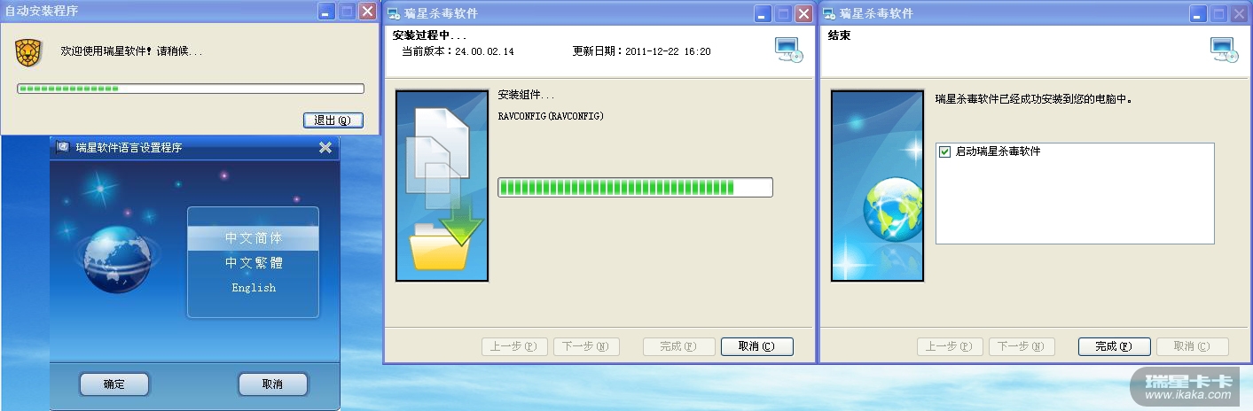Finish installation with the active 完成(F) button

click(1114, 346)
